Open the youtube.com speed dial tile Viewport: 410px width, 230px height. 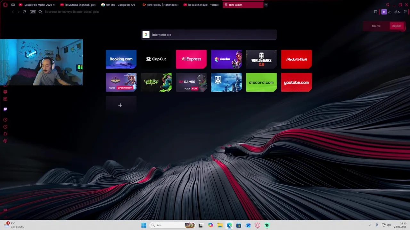tap(296, 82)
